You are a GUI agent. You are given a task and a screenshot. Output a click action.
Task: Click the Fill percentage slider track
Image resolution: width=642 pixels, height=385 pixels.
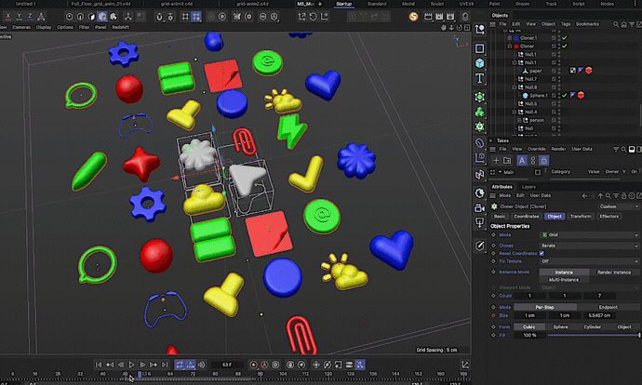pos(594,335)
